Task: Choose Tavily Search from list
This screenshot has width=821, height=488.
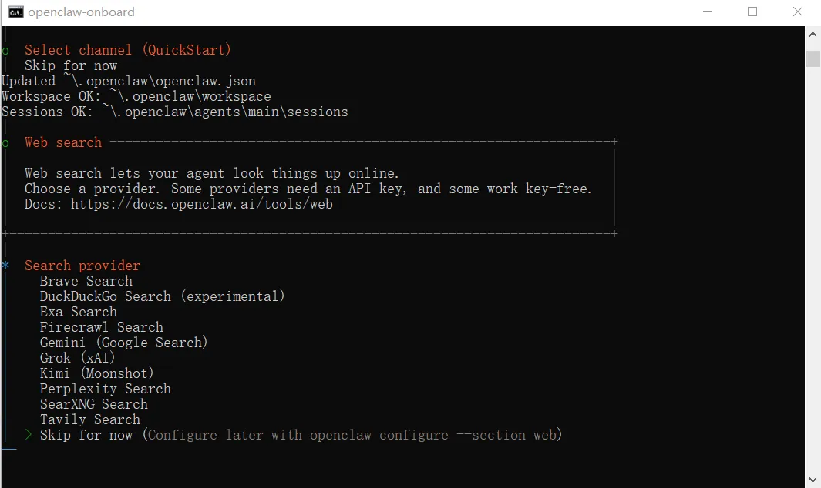Action: tap(89, 419)
